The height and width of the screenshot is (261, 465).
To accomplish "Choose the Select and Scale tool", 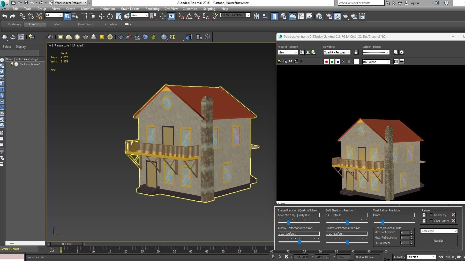I will click(118, 16).
